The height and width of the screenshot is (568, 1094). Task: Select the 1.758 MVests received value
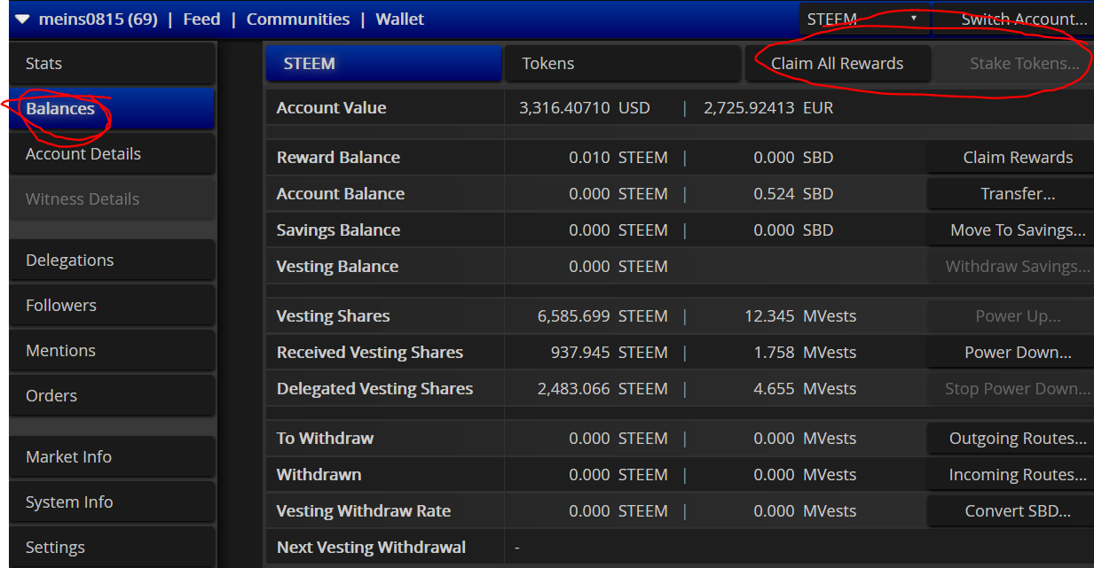coord(805,353)
